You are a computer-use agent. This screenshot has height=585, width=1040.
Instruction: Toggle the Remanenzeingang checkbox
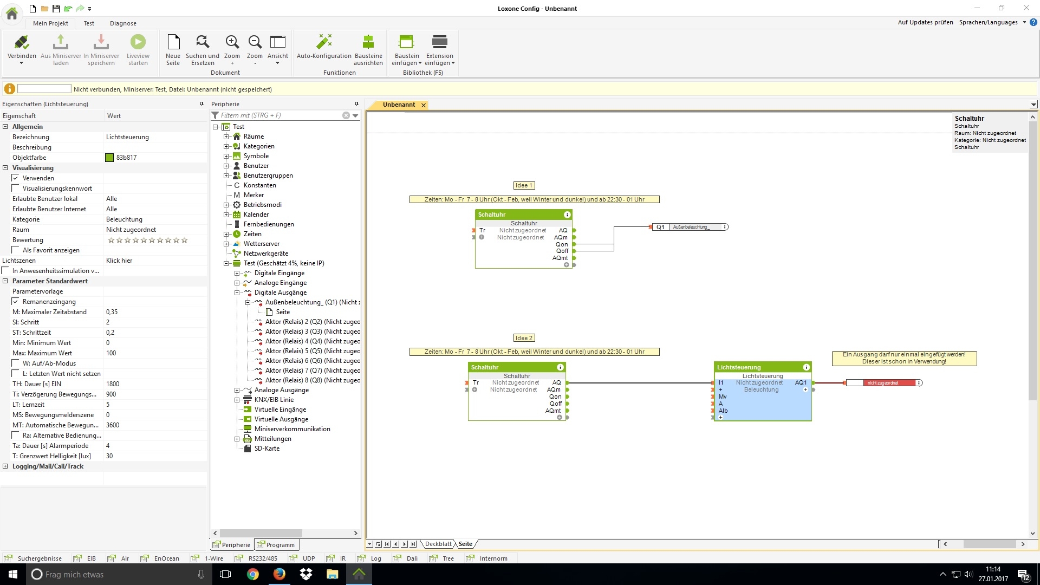tap(16, 302)
